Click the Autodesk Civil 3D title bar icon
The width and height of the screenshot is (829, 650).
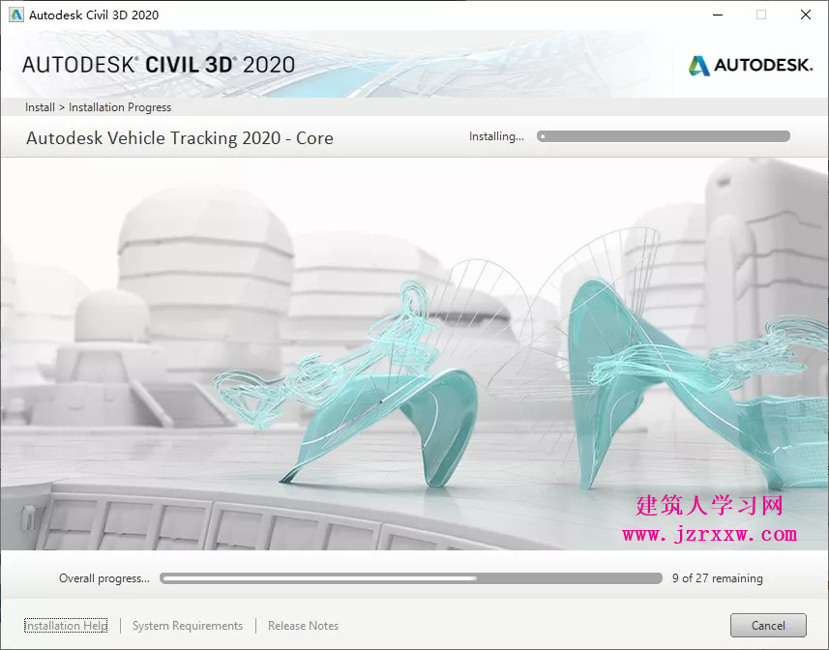tap(16, 15)
